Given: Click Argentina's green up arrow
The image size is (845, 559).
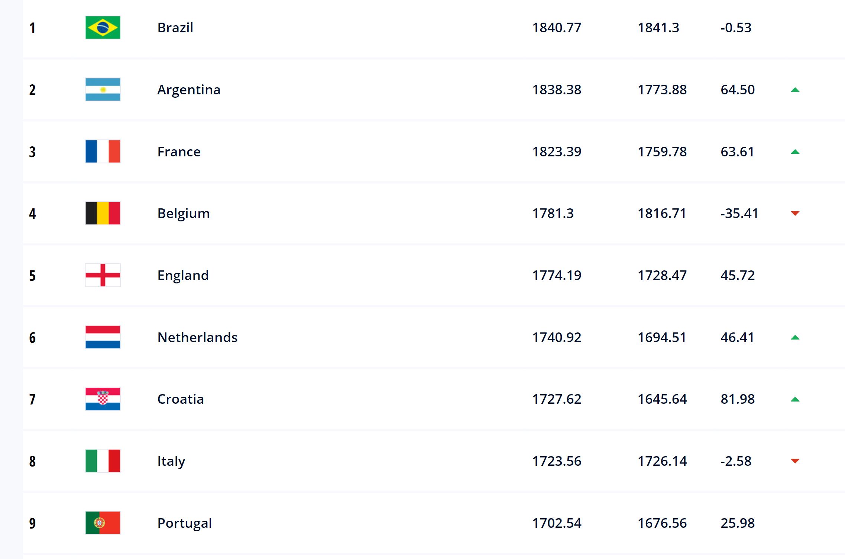Looking at the screenshot, I should click(x=795, y=90).
